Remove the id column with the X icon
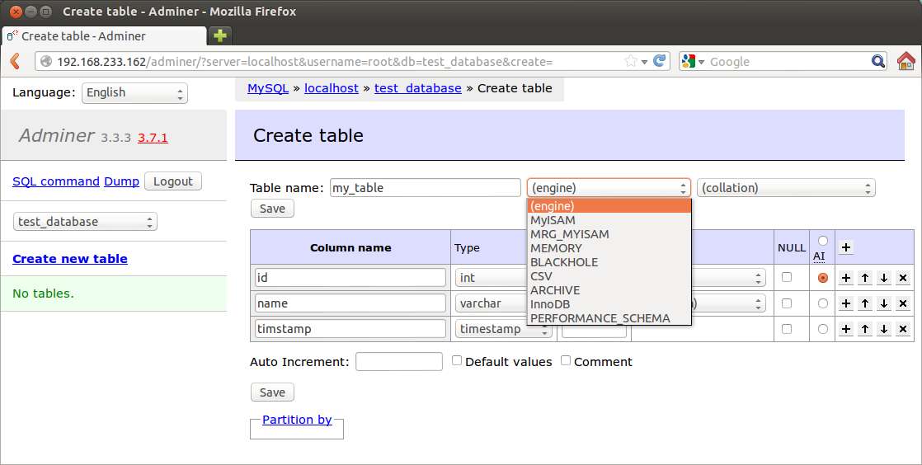 (x=903, y=278)
